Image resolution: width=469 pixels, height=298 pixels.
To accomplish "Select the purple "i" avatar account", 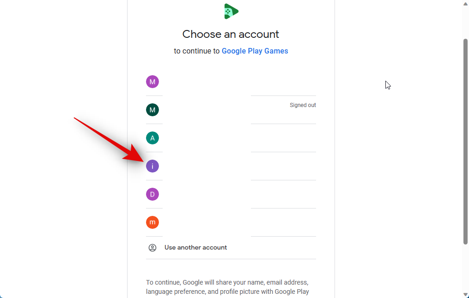I will pyautogui.click(x=152, y=166).
